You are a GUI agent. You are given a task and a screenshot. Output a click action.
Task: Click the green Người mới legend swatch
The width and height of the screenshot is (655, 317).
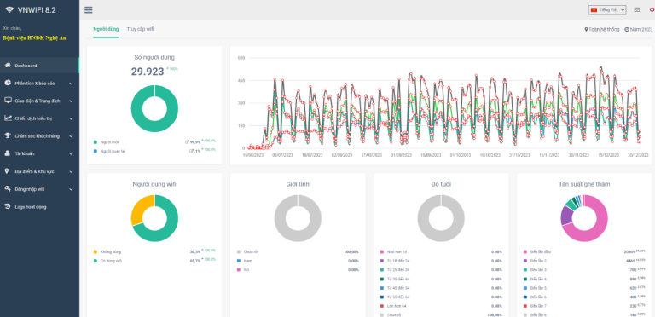(96, 142)
